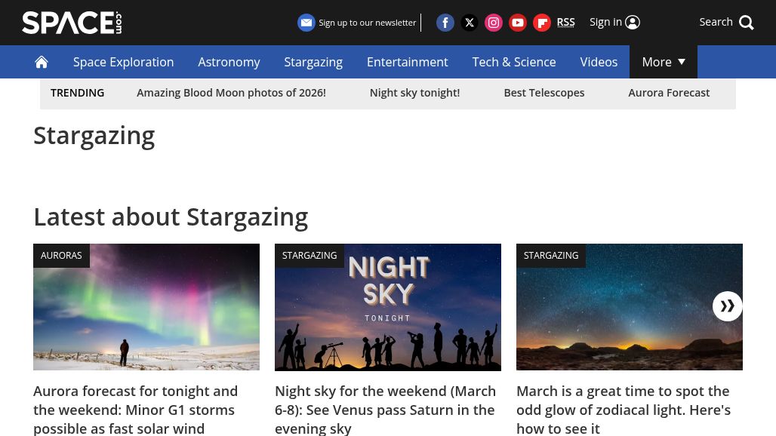776x436 pixels.
Task: Select the Tech & Science tab
Action: tap(514, 62)
